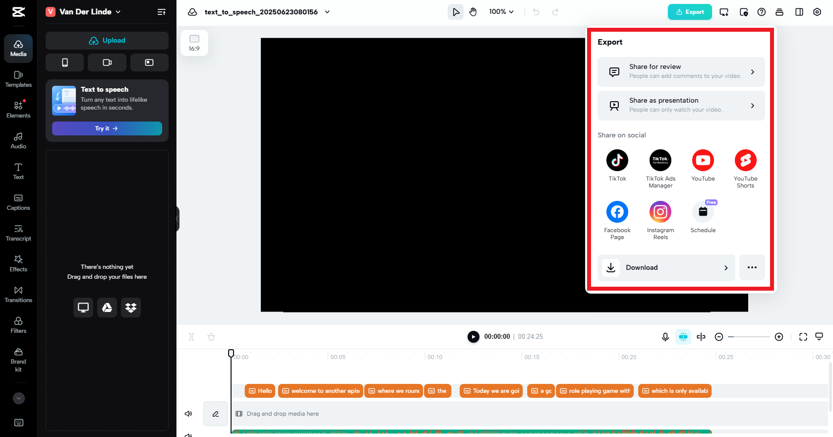Switch to the Transitions sidebar tab
The image size is (833, 437).
tap(18, 295)
